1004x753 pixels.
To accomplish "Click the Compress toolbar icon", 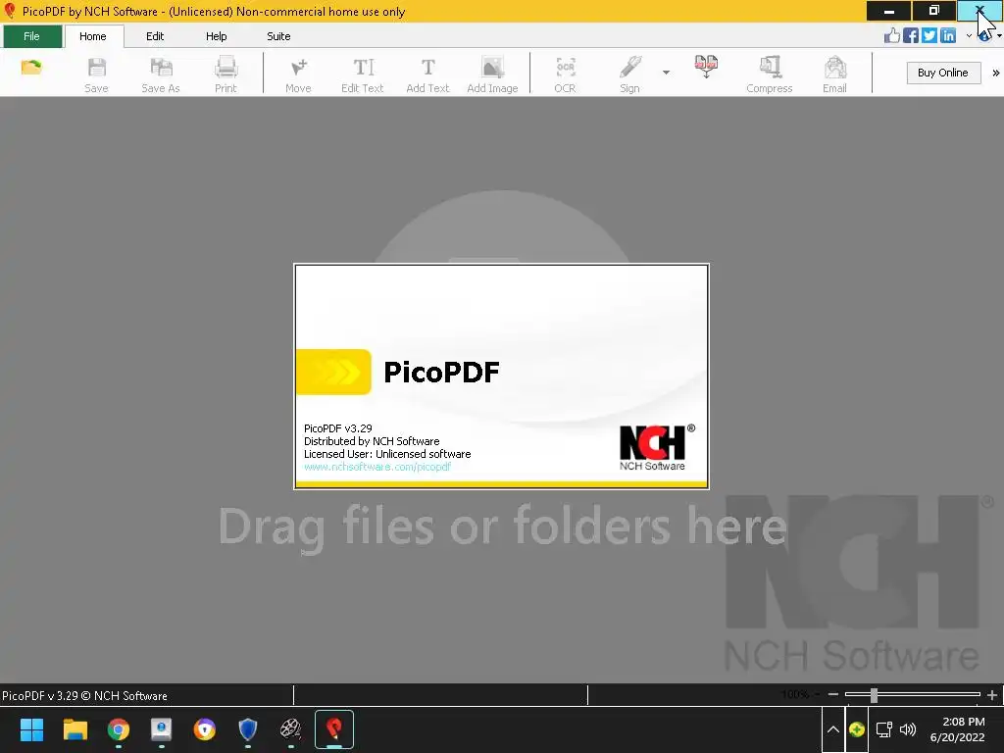I will click(770, 75).
